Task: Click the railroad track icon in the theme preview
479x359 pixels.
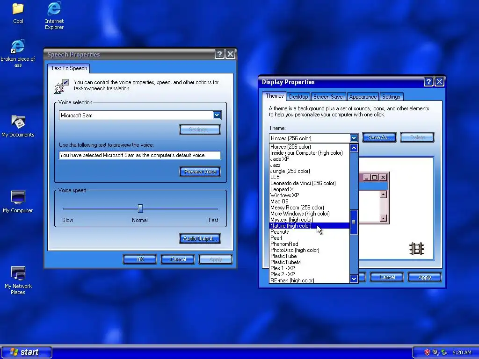Action: (x=417, y=249)
